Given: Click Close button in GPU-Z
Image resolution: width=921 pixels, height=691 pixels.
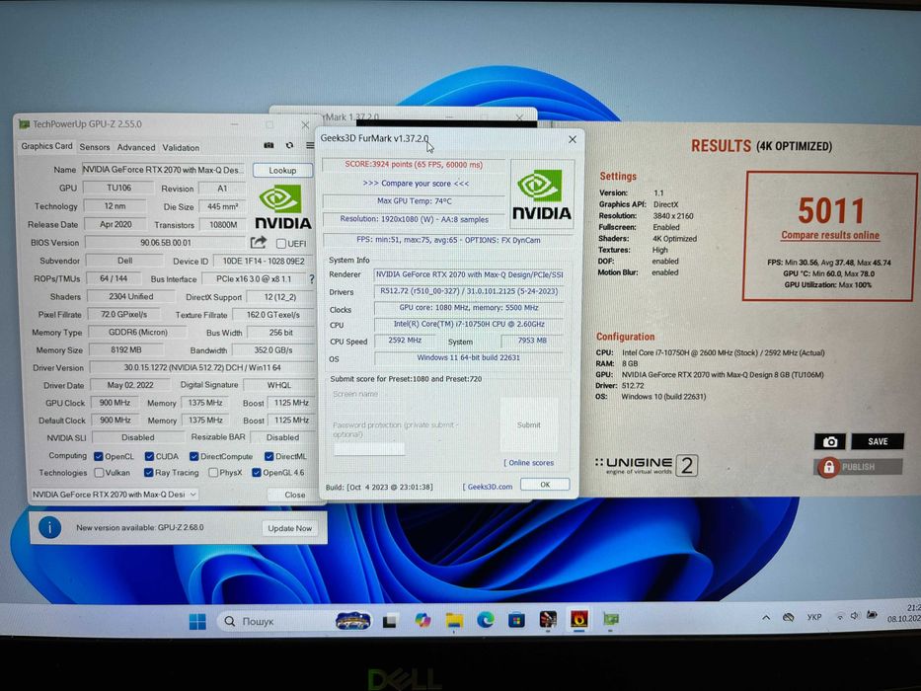Looking at the screenshot, I should coord(295,495).
